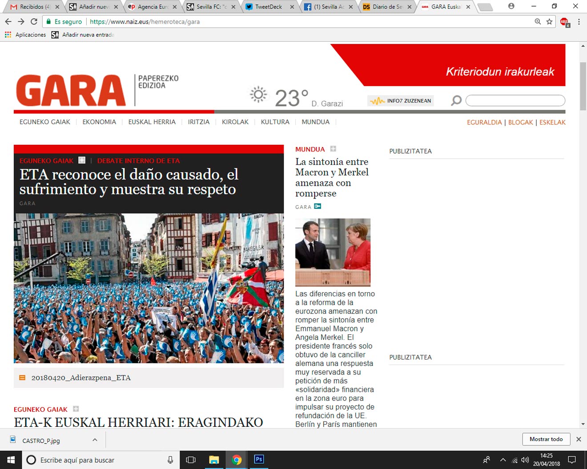Image resolution: width=587 pixels, height=469 pixels.
Task: Open Task View from the taskbar
Action: (191, 460)
